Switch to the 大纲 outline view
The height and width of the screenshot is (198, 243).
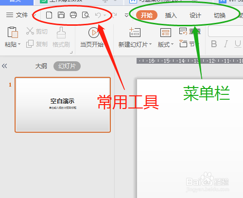coord(41,66)
